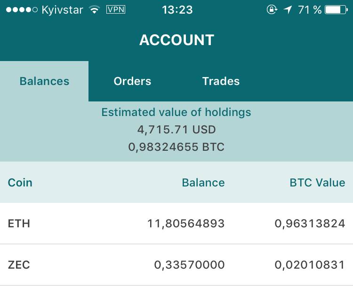The height and width of the screenshot is (294, 353).
Task: Tap the Kyivstar carrier label
Action: 62,10
